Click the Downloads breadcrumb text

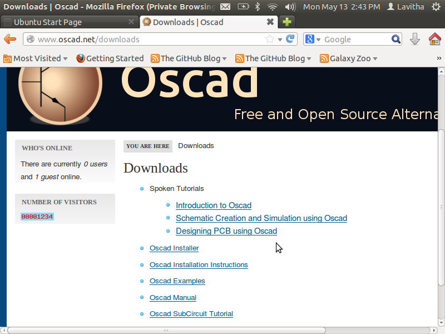pos(196,146)
